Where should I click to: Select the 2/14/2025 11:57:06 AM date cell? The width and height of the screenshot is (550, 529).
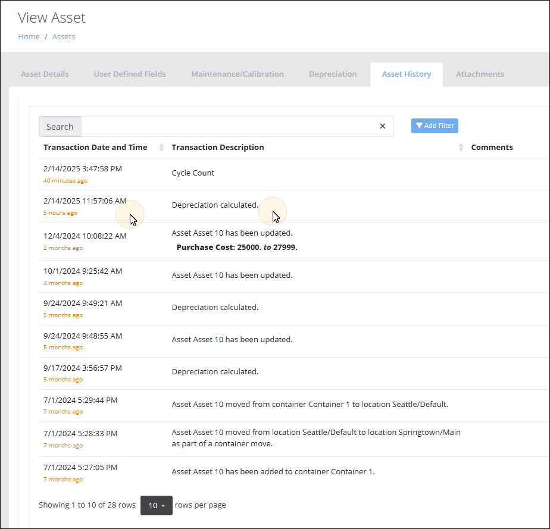click(x=85, y=201)
